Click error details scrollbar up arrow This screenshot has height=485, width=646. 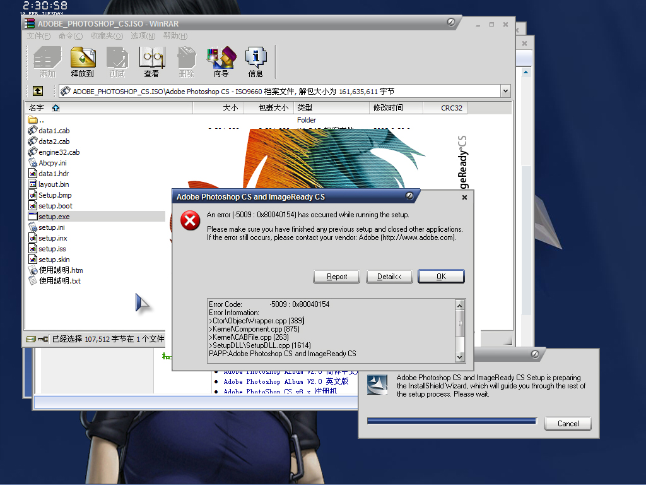click(460, 305)
